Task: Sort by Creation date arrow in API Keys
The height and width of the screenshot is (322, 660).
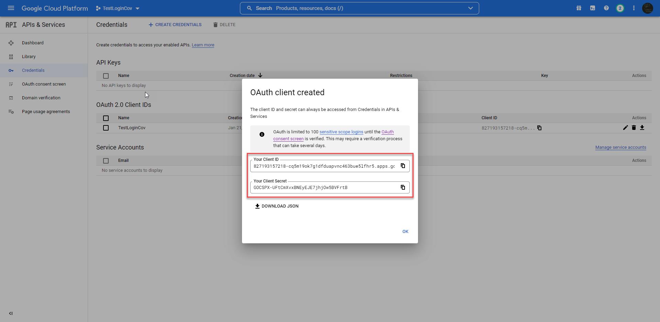Action: click(260, 75)
